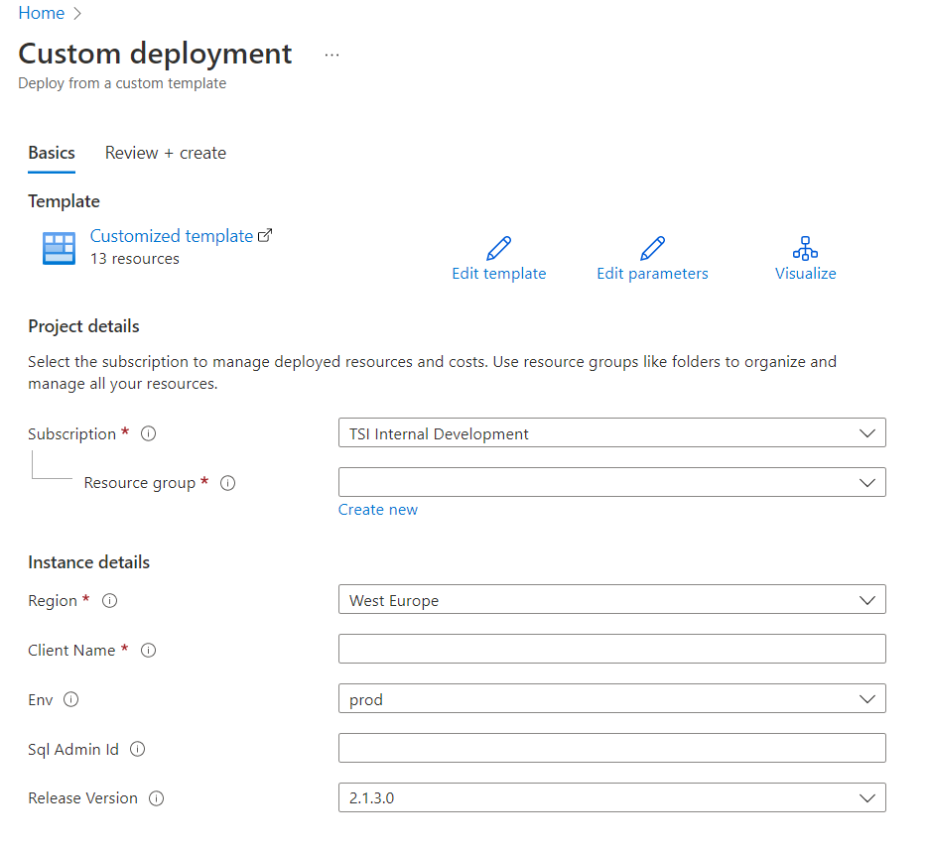Image resolution: width=928 pixels, height=850 pixels.
Task: Open the Env dropdown set to prod
Action: (x=611, y=699)
